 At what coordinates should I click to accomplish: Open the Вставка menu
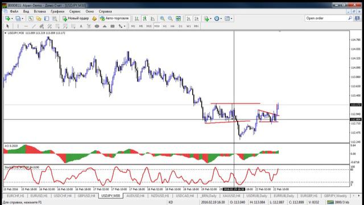(40, 11)
